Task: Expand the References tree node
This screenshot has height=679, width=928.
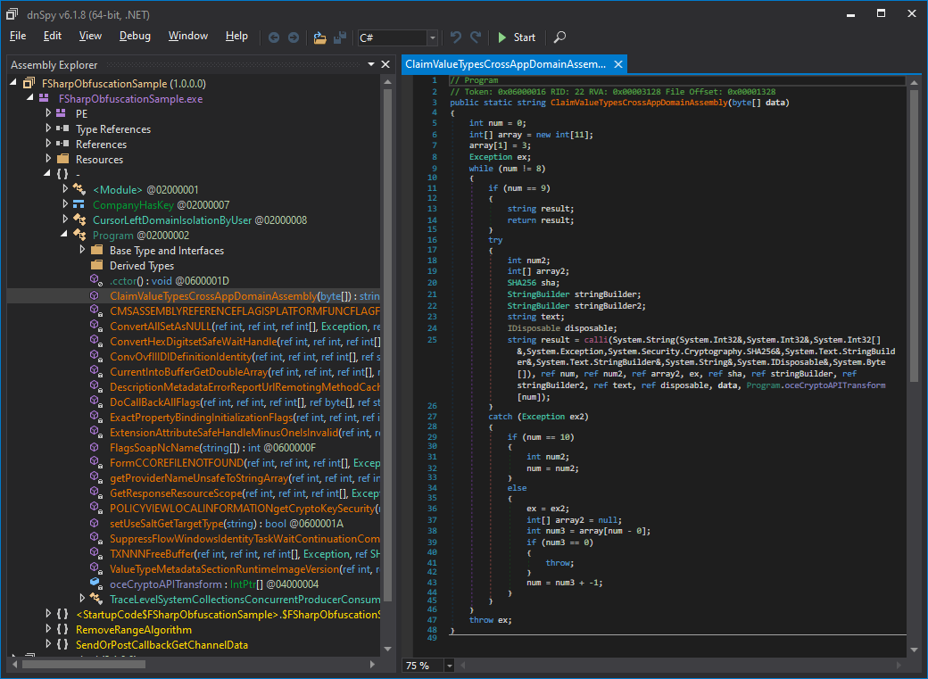Action: tap(46, 144)
